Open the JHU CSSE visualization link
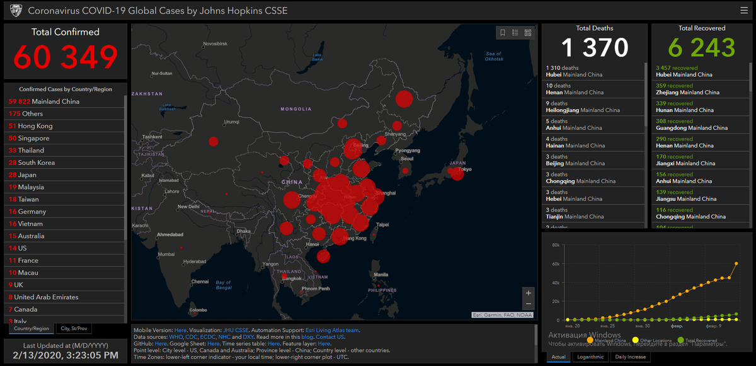The height and width of the screenshot is (366, 756). coord(237,329)
